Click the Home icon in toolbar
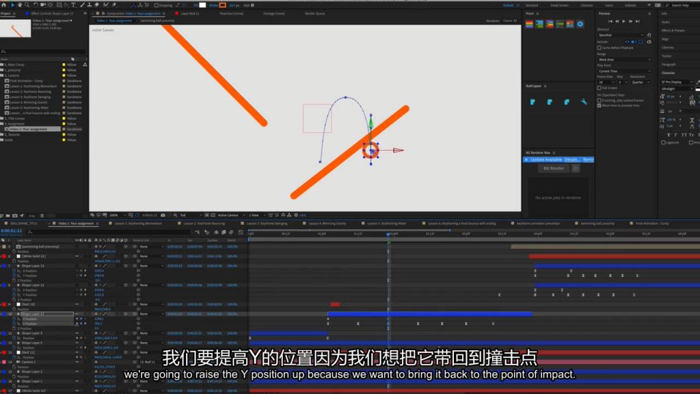Image resolution: width=700 pixels, height=394 pixels. point(5,5)
